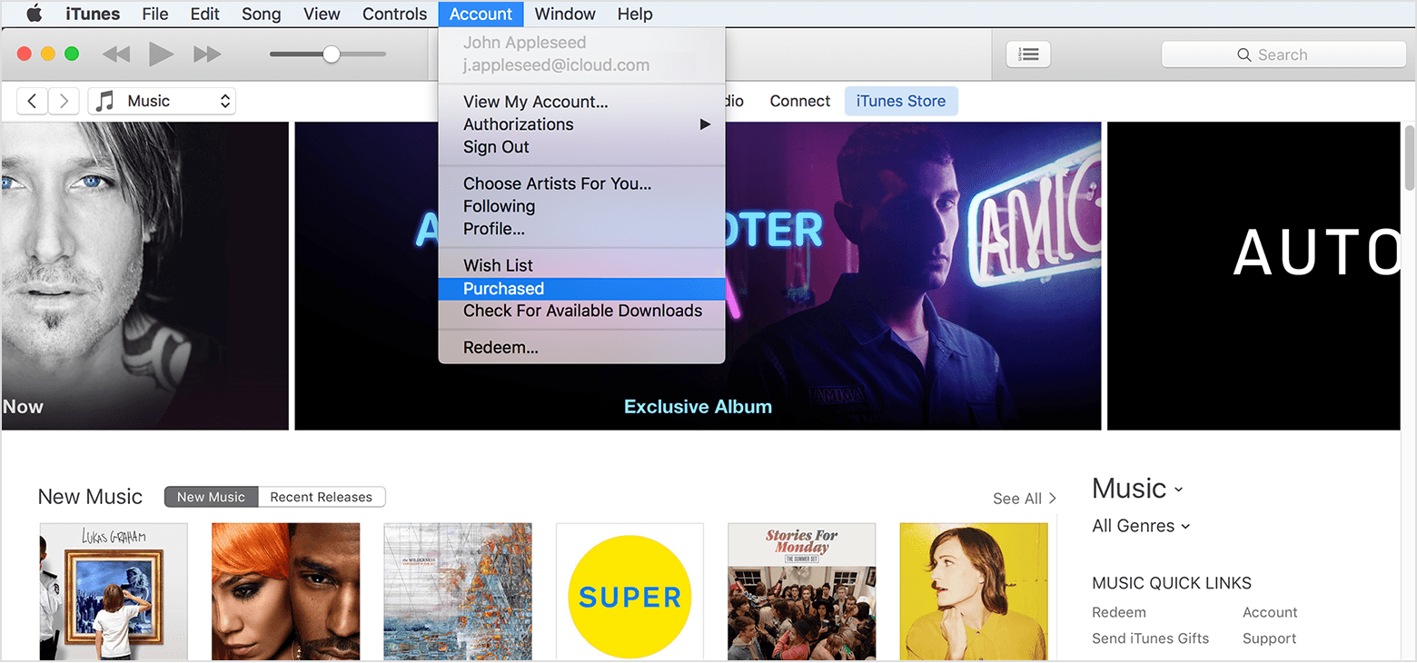Open the iTunes Store tab
Screen dimensions: 1417x663
click(900, 101)
